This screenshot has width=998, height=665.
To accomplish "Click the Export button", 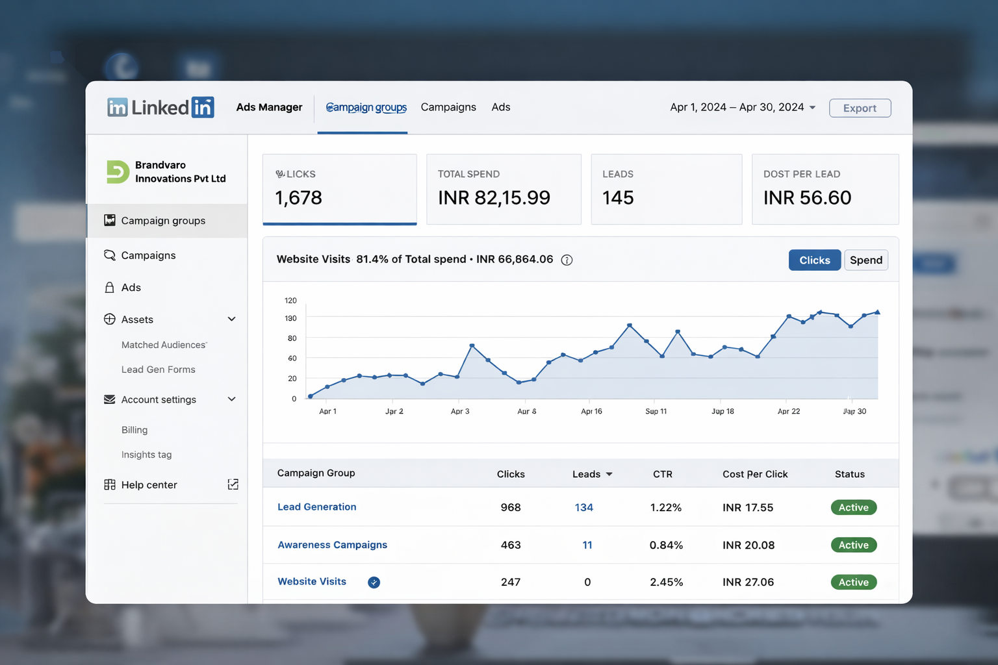I will point(860,108).
